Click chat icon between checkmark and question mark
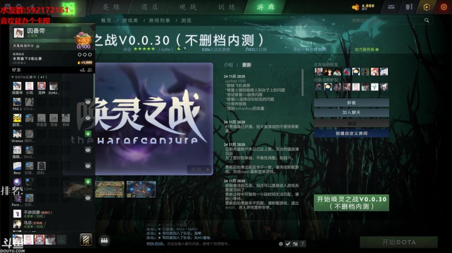 pos(295,244)
